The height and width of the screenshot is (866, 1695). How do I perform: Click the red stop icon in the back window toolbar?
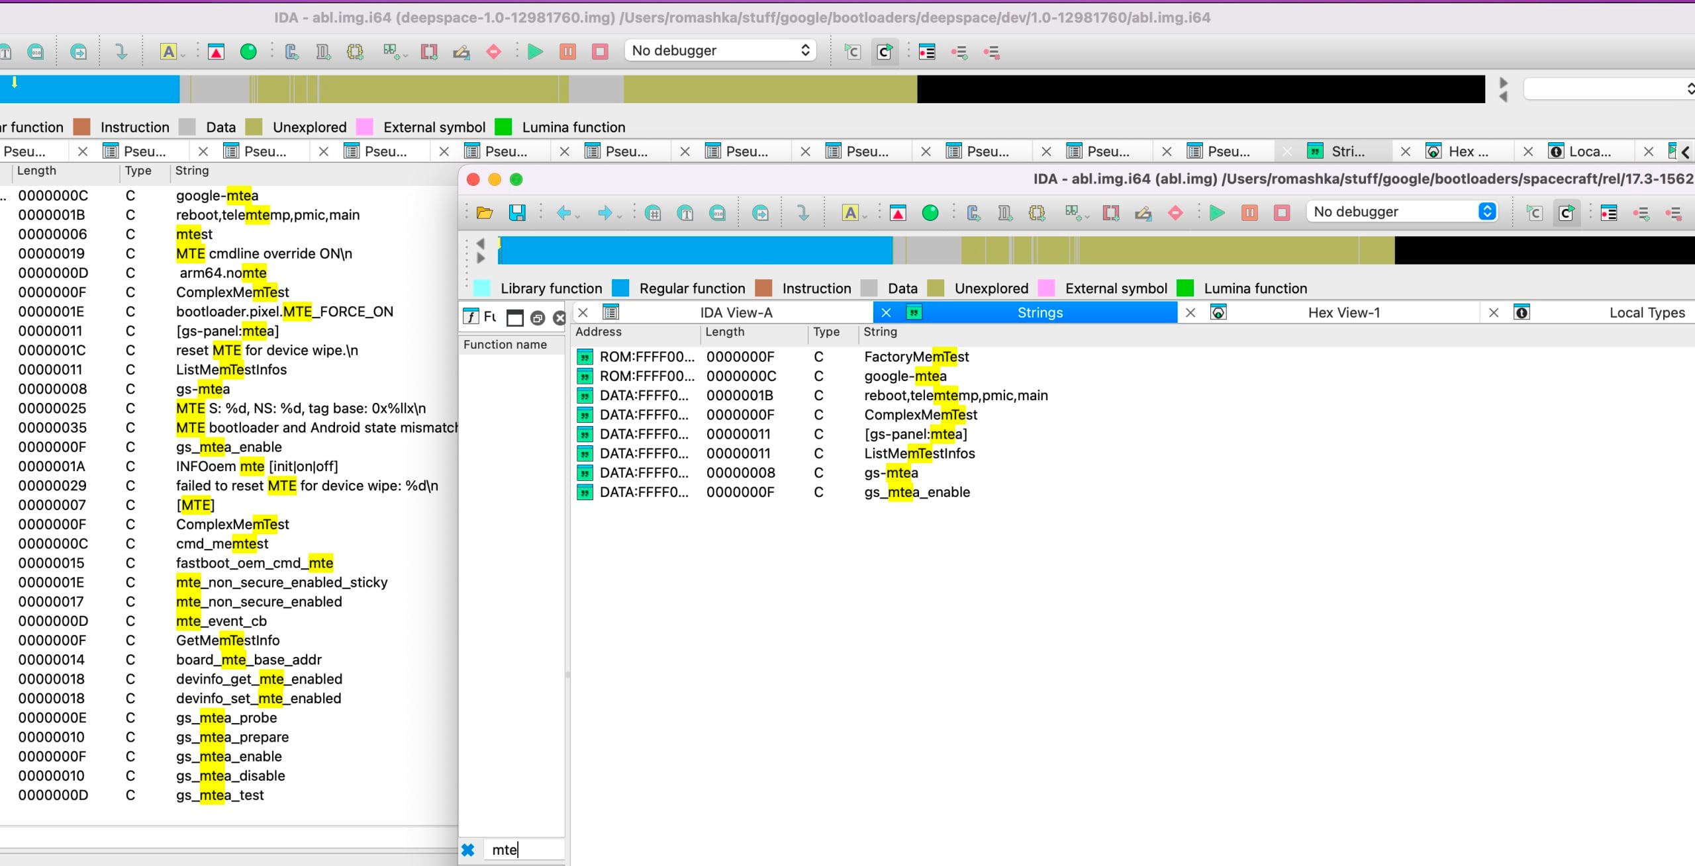[600, 51]
